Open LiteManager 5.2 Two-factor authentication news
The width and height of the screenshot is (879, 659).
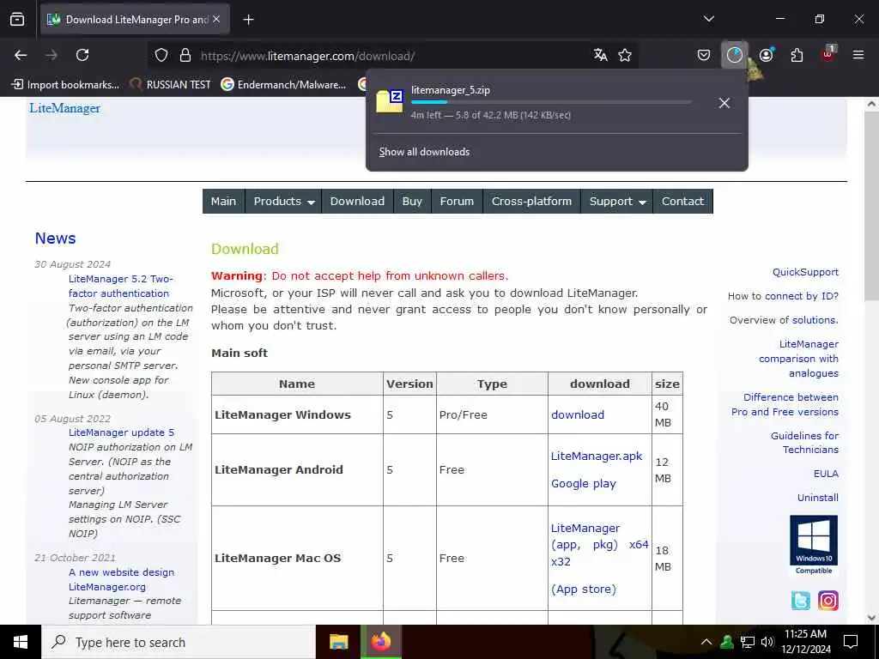pos(120,286)
